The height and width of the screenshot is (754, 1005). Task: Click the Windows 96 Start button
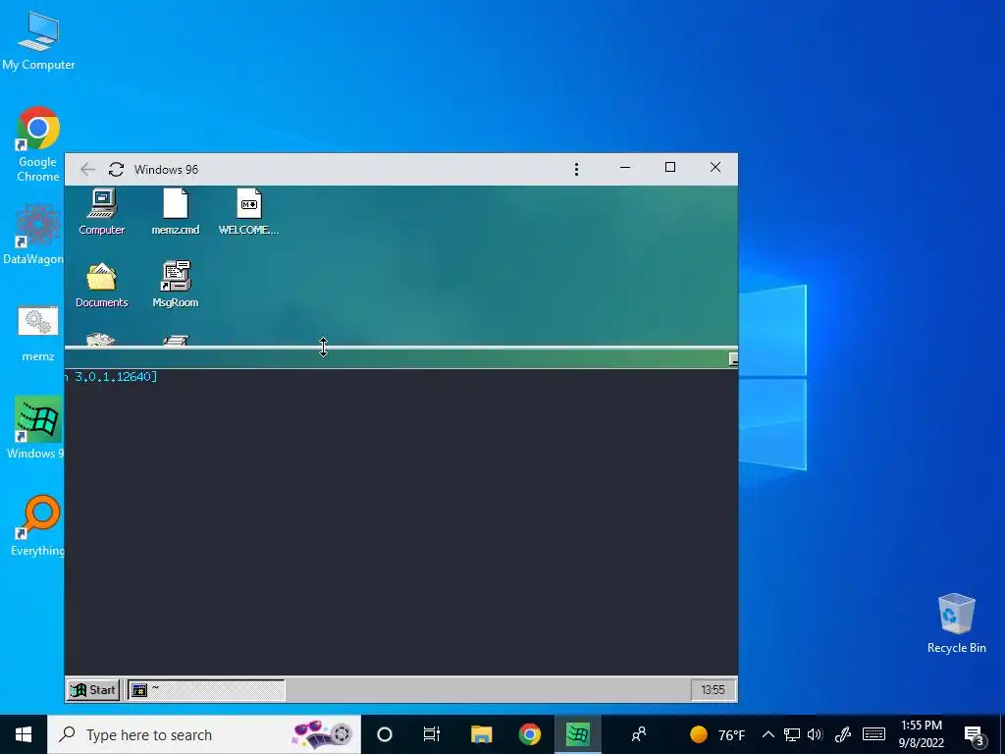[93, 690]
